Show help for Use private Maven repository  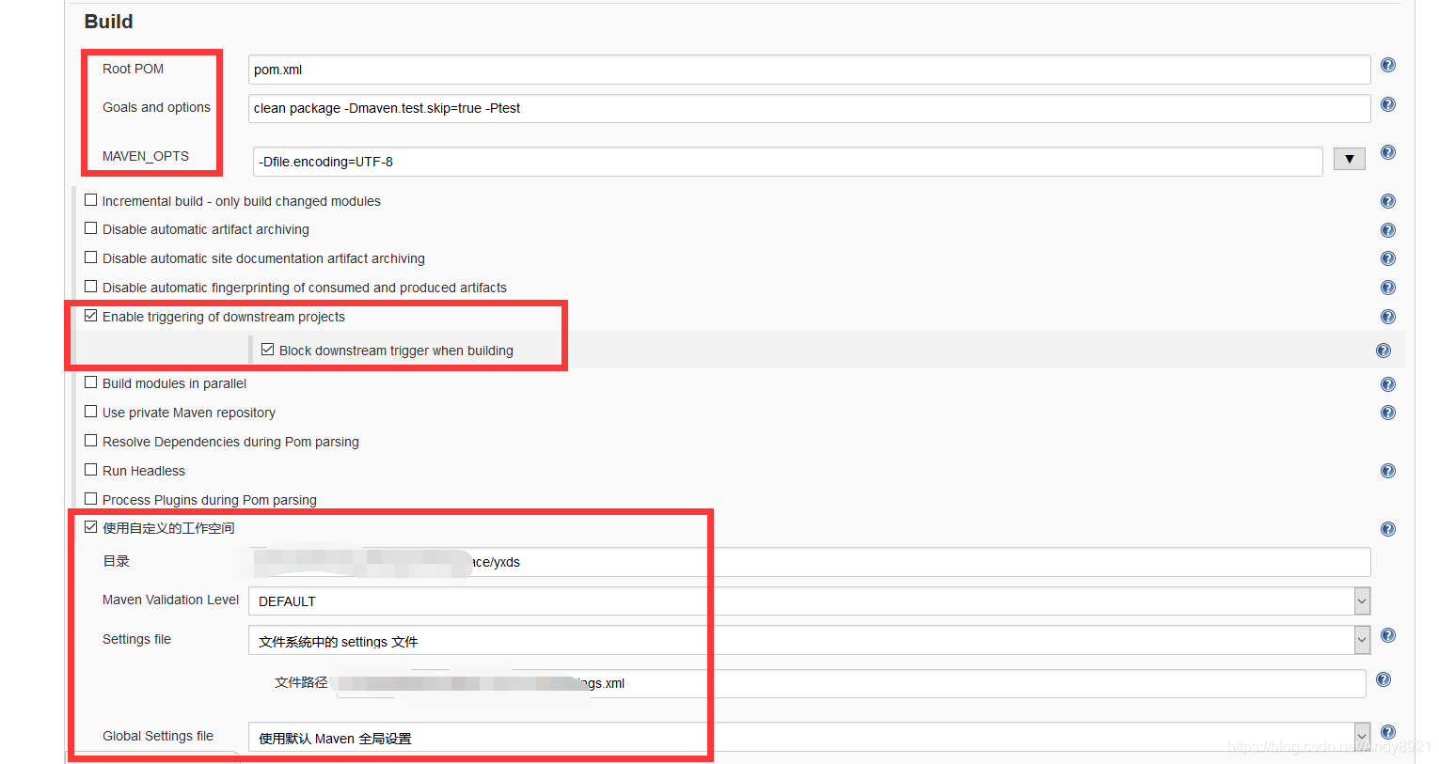point(1387,413)
